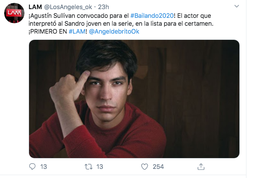
Task: Open the #LAM hashtag link
Action: click(x=77, y=32)
